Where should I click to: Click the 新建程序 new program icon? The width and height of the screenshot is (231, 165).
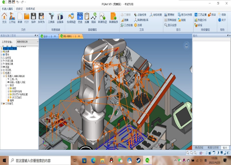coord(114,18)
